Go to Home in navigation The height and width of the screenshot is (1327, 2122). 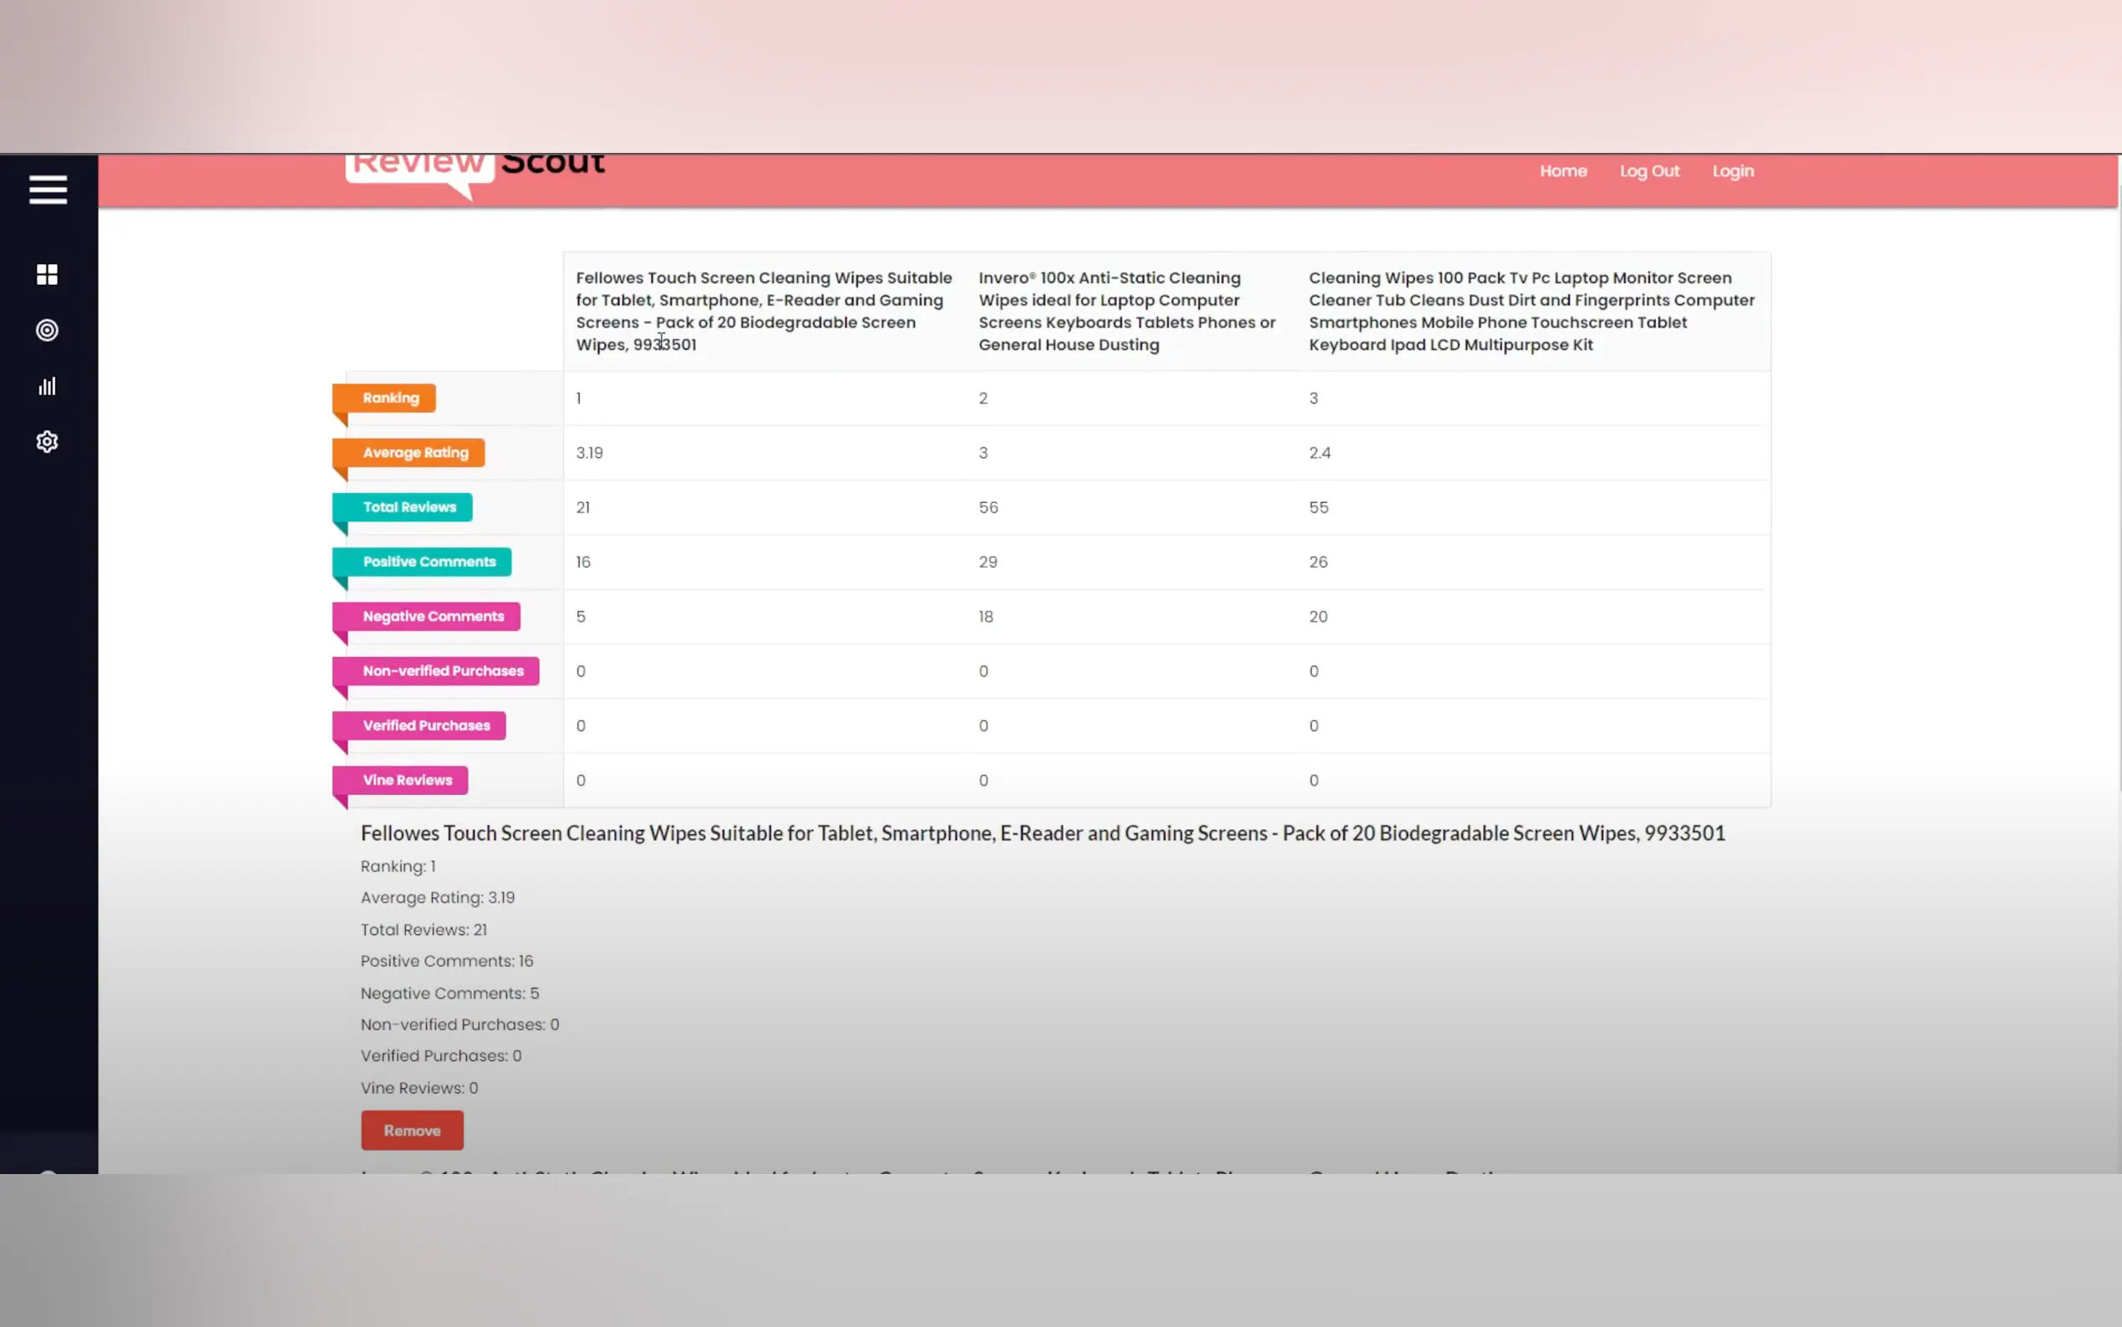point(1562,171)
